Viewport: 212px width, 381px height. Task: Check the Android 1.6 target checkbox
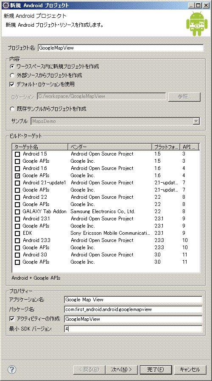point(17,168)
